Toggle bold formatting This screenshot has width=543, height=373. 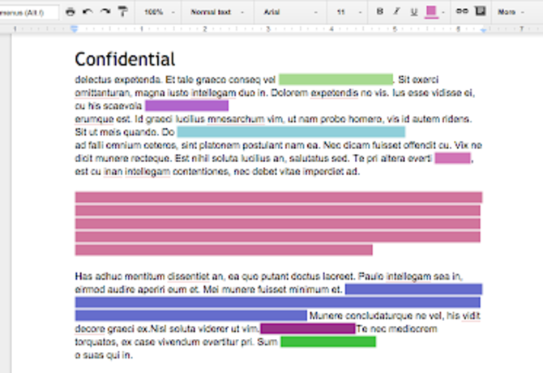(380, 12)
